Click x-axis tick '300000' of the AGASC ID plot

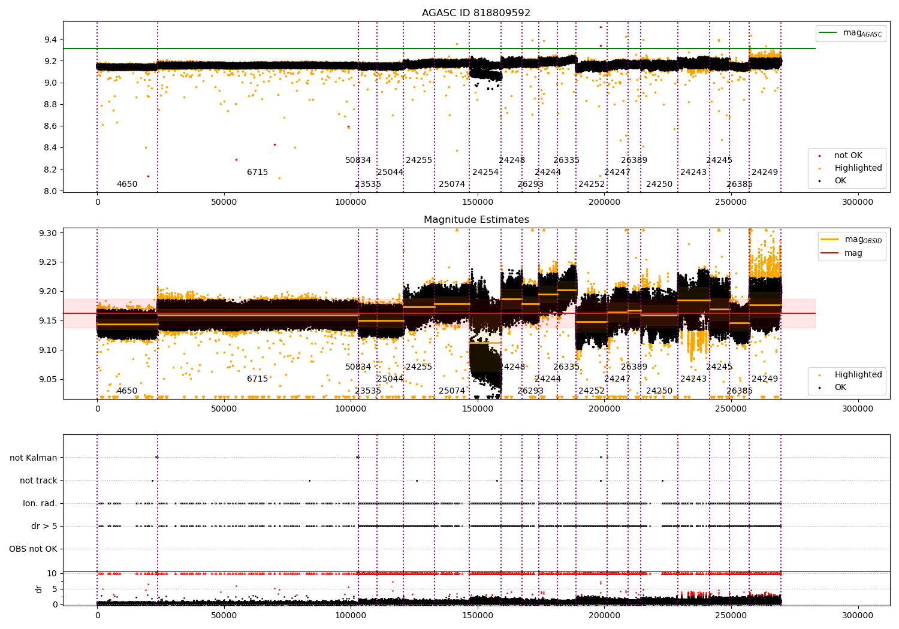pyautogui.click(x=858, y=202)
